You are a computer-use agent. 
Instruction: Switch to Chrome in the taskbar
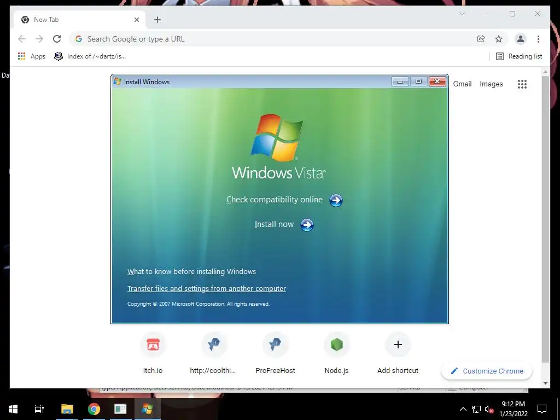(x=94, y=409)
